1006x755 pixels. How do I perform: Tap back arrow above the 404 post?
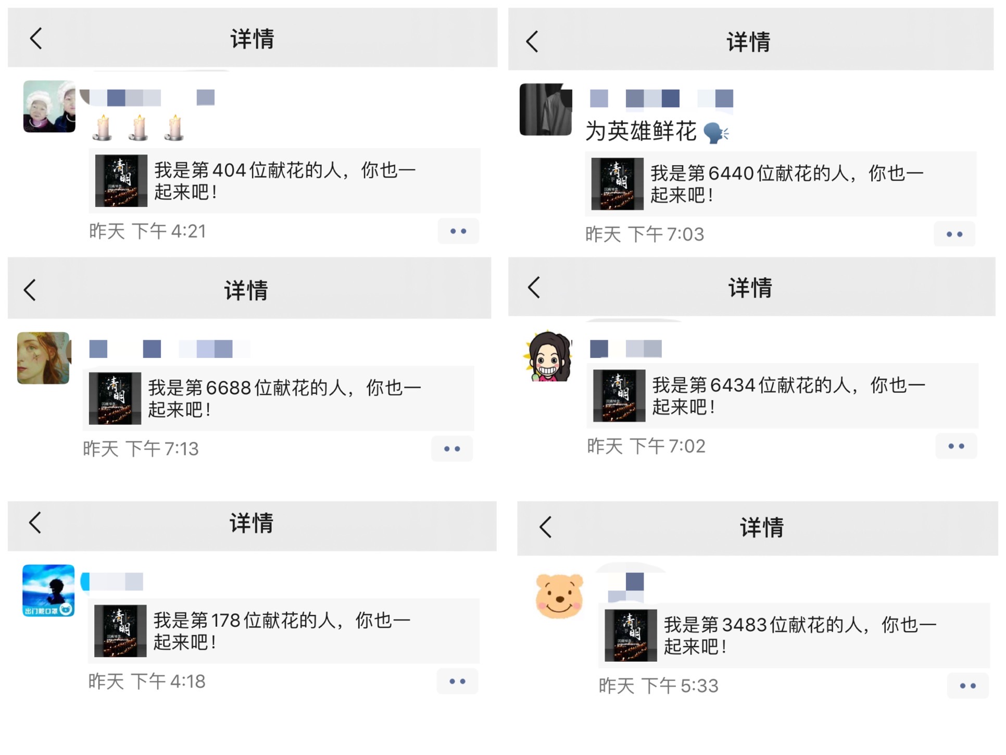pyautogui.click(x=36, y=39)
